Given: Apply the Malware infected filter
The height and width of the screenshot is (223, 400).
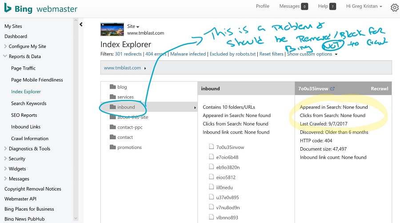Looking at the screenshot, I should tap(188, 54).
